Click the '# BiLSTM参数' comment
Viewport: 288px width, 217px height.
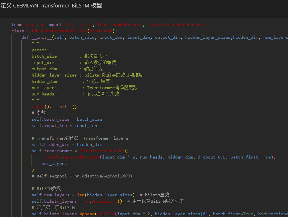pyautogui.click(x=46, y=189)
